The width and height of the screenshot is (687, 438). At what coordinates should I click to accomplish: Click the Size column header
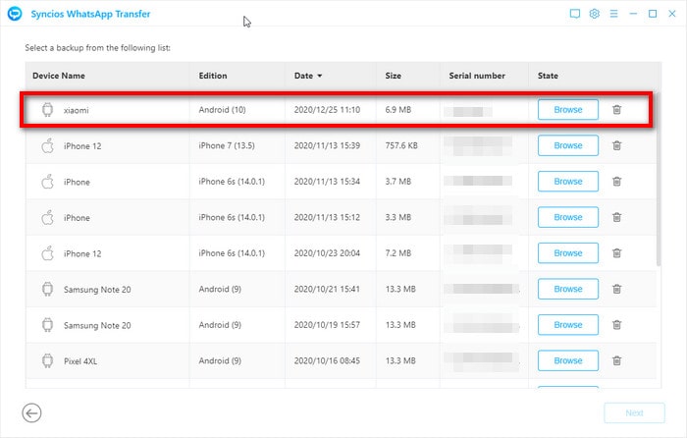tap(393, 76)
